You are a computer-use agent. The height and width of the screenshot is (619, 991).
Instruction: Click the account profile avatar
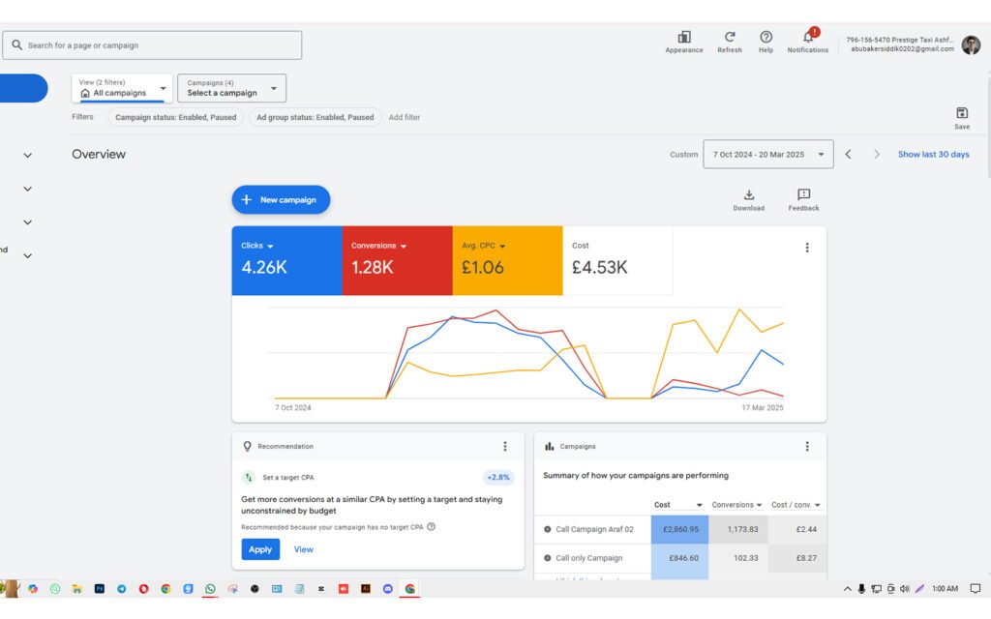pyautogui.click(x=971, y=44)
